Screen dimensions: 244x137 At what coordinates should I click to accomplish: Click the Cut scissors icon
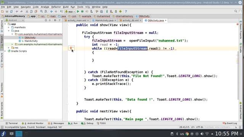(x=27, y=11)
